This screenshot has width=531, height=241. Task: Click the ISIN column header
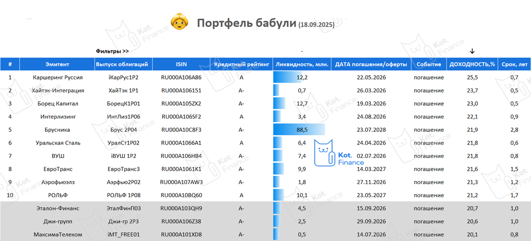181,64
